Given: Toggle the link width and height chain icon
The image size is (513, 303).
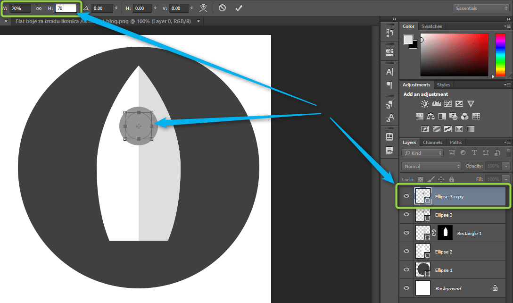Looking at the screenshot, I should (x=39, y=8).
